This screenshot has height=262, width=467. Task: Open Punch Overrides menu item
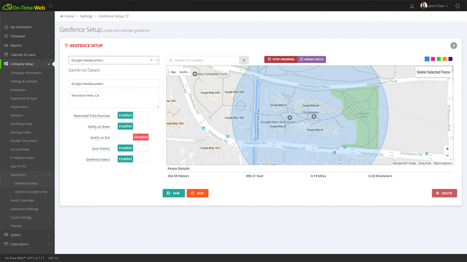(22, 200)
